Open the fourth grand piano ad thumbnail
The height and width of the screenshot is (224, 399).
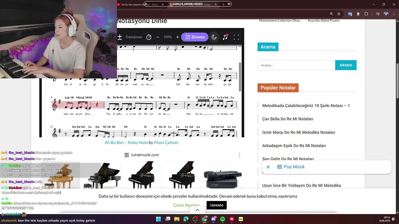(182, 175)
